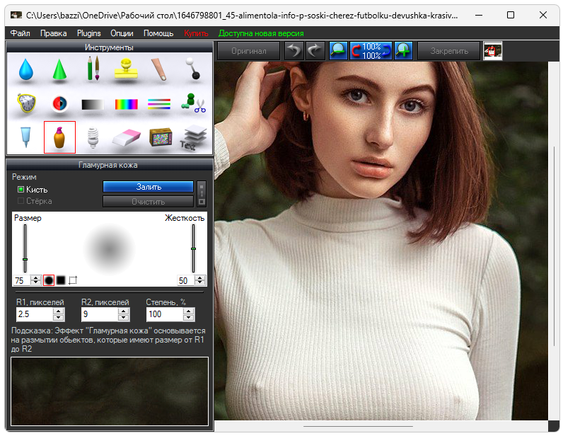This screenshot has height=436, width=563.
Task: Choose the pink eraser tool
Action: [x=126, y=137]
